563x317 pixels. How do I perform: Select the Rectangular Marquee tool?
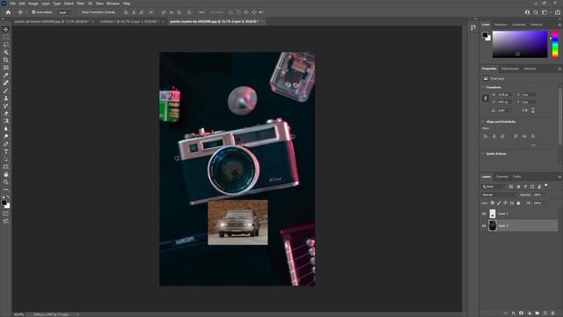click(x=6, y=37)
